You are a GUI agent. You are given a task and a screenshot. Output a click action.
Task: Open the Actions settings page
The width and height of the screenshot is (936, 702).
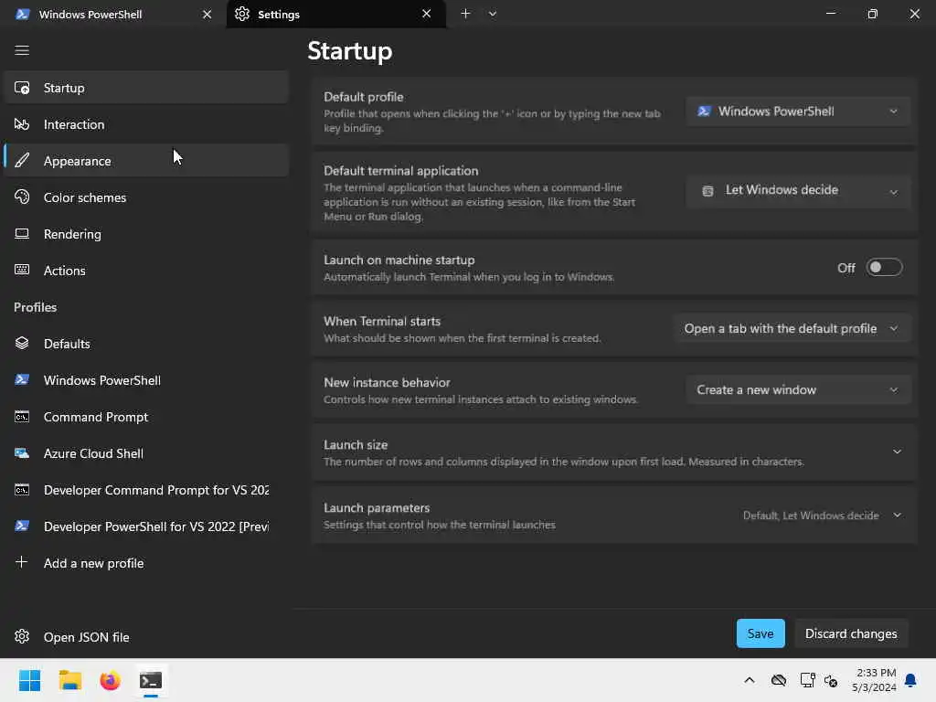pos(146,270)
